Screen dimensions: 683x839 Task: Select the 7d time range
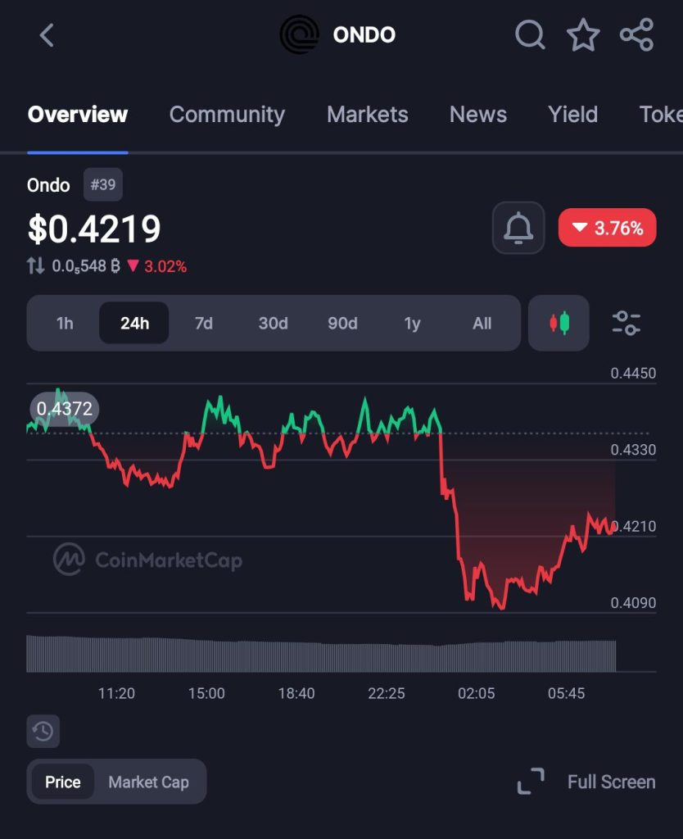204,323
